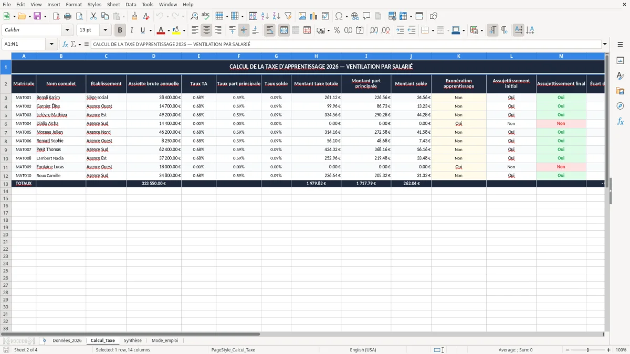Select row 13 header
Screen dimensions: 630x354
tap(6, 184)
